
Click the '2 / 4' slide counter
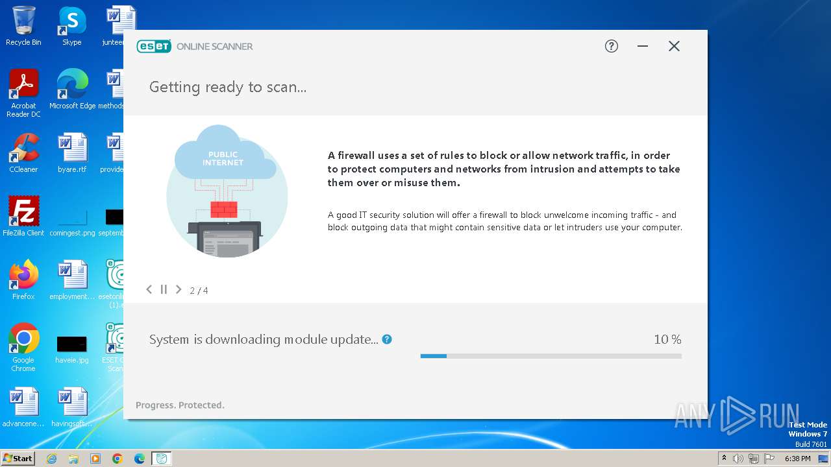pyautogui.click(x=199, y=291)
